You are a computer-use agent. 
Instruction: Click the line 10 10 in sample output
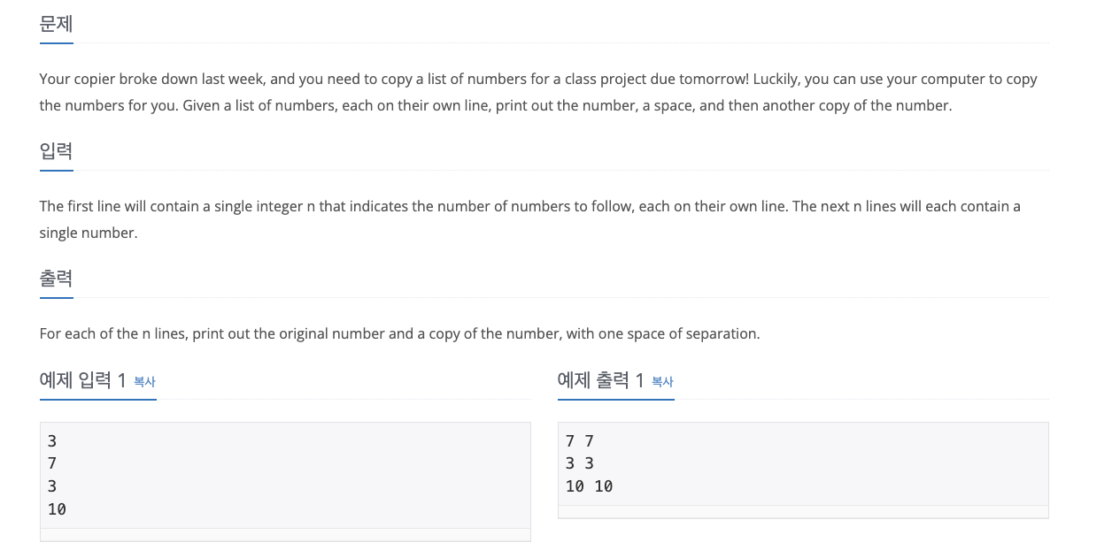coord(589,485)
